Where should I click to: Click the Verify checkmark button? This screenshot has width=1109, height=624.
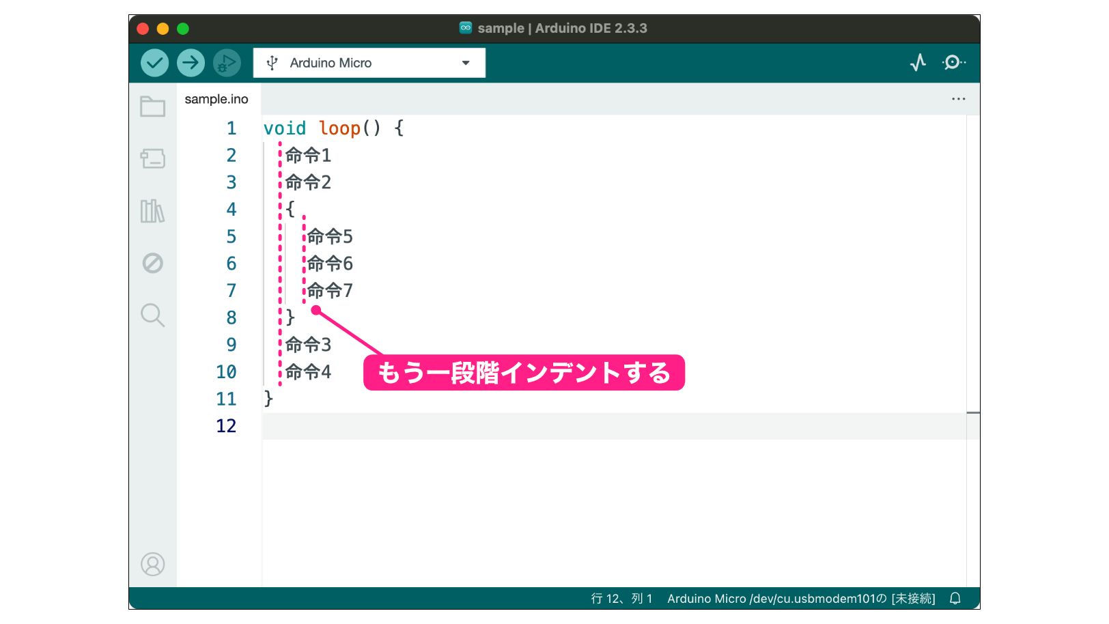point(155,63)
